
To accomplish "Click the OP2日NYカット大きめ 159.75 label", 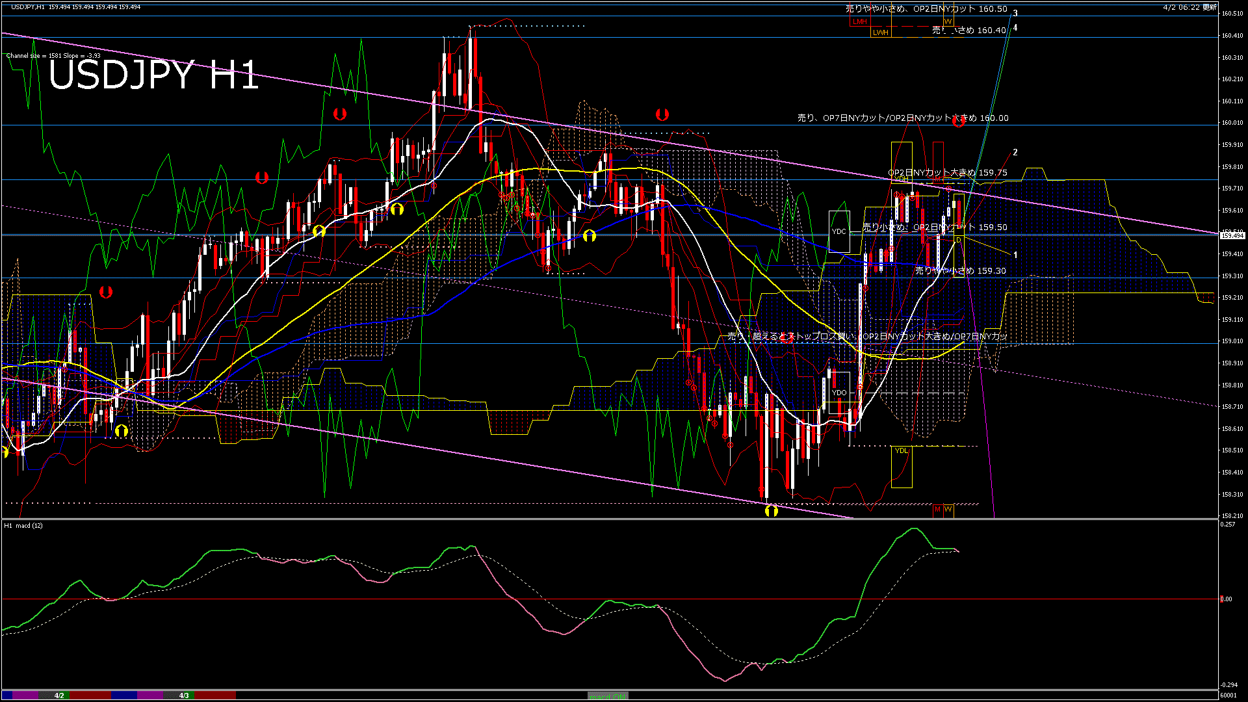I will (x=948, y=173).
